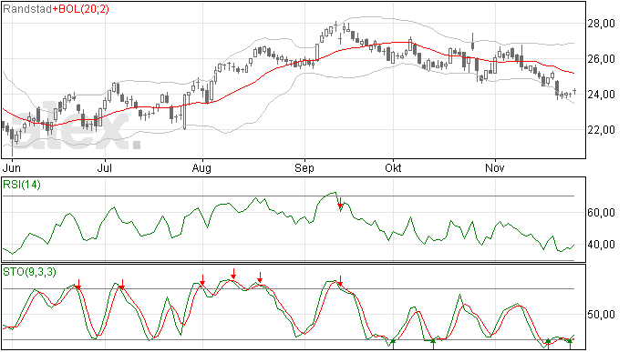Select the +BOL(20;2) indicator label
The height and width of the screenshot is (352, 629).
point(80,9)
